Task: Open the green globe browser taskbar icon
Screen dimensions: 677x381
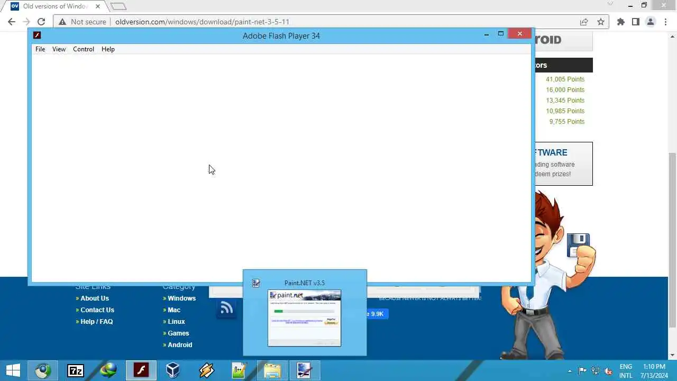Action: point(43,370)
